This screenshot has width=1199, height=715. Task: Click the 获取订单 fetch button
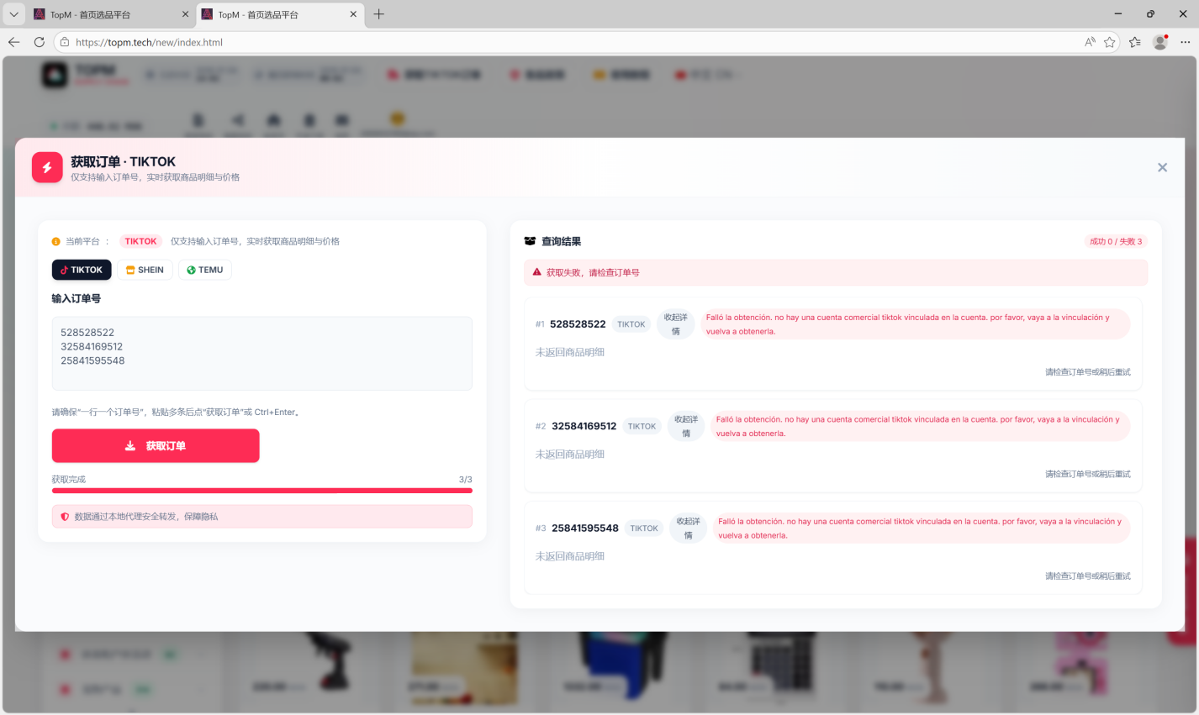click(x=156, y=445)
